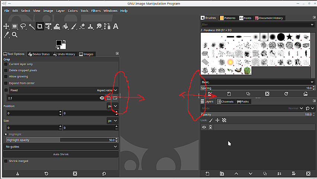Enable Current layer only checkbox

click(x=6, y=64)
